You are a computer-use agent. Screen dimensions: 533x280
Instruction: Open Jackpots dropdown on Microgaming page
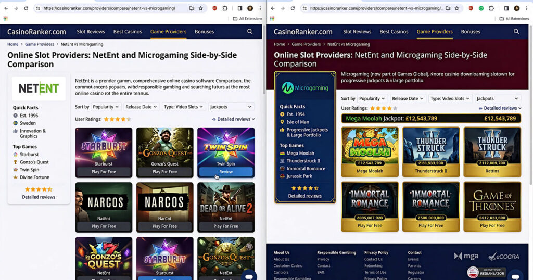pyautogui.click(x=498, y=98)
